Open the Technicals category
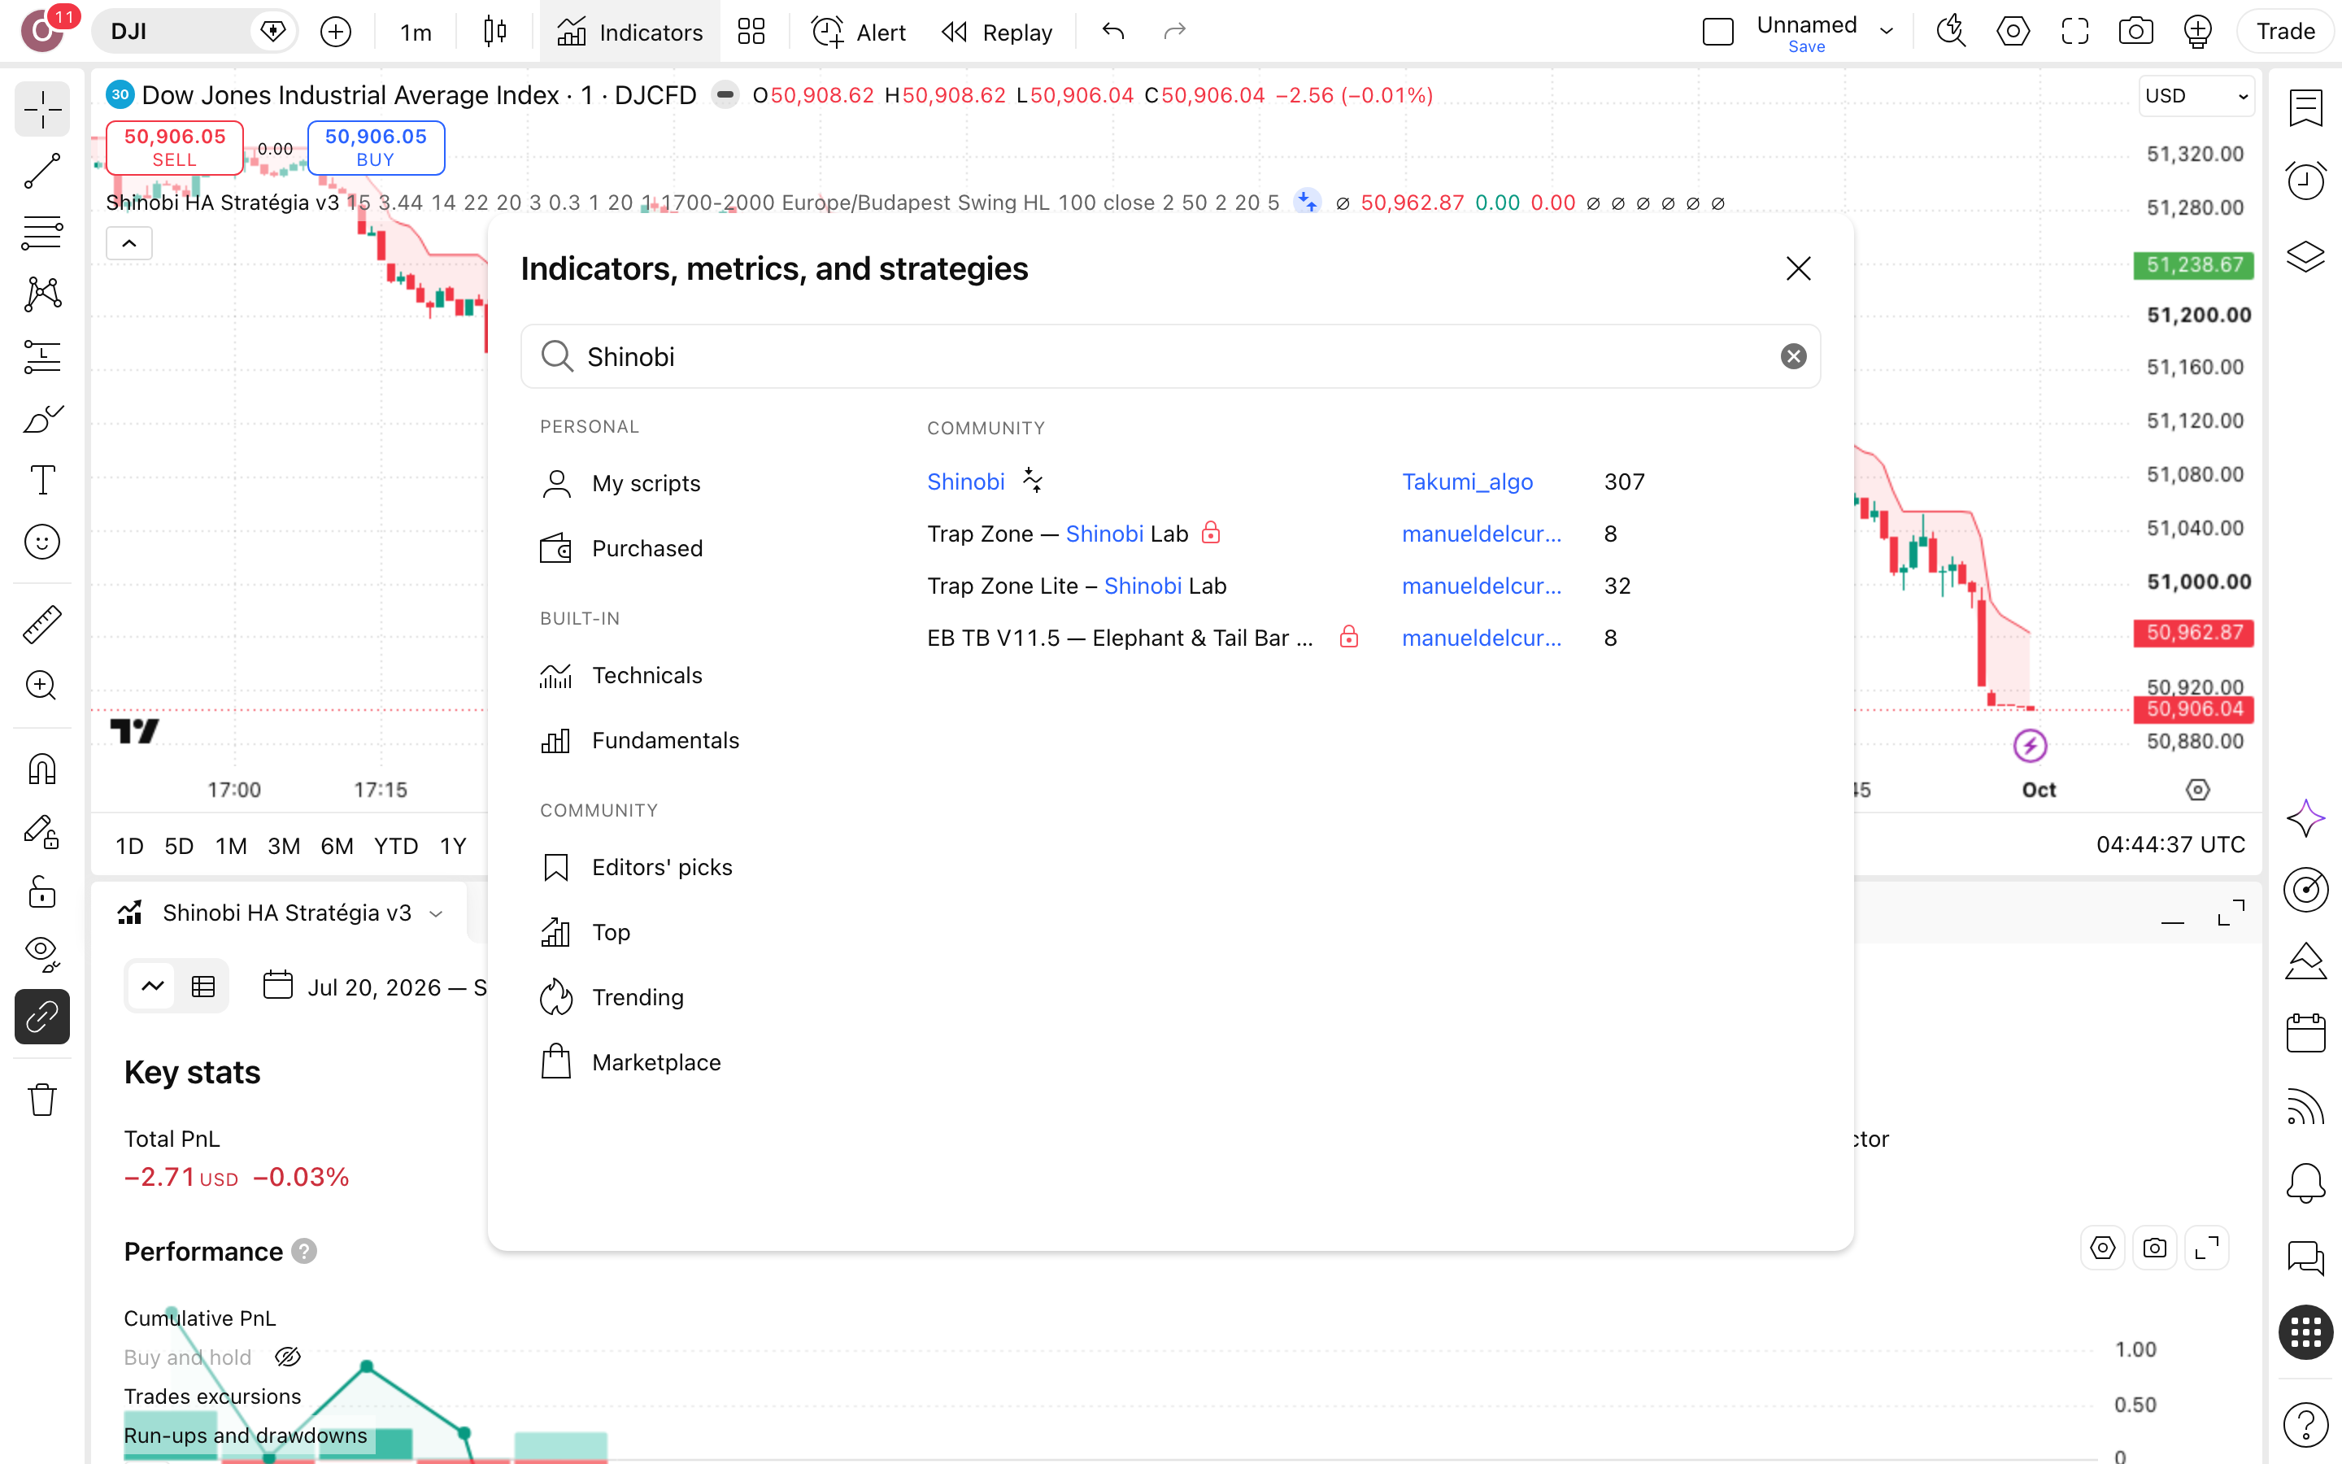The width and height of the screenshot is (2342, 1464). coord(620,675)
